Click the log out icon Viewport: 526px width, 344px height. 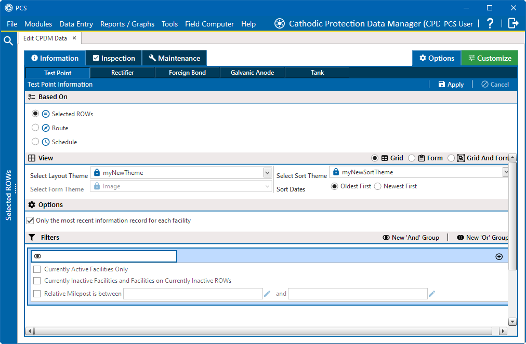[513, 23]
